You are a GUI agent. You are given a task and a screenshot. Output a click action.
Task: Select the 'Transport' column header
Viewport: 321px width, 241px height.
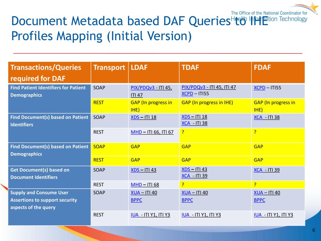(x=109, y=72)
